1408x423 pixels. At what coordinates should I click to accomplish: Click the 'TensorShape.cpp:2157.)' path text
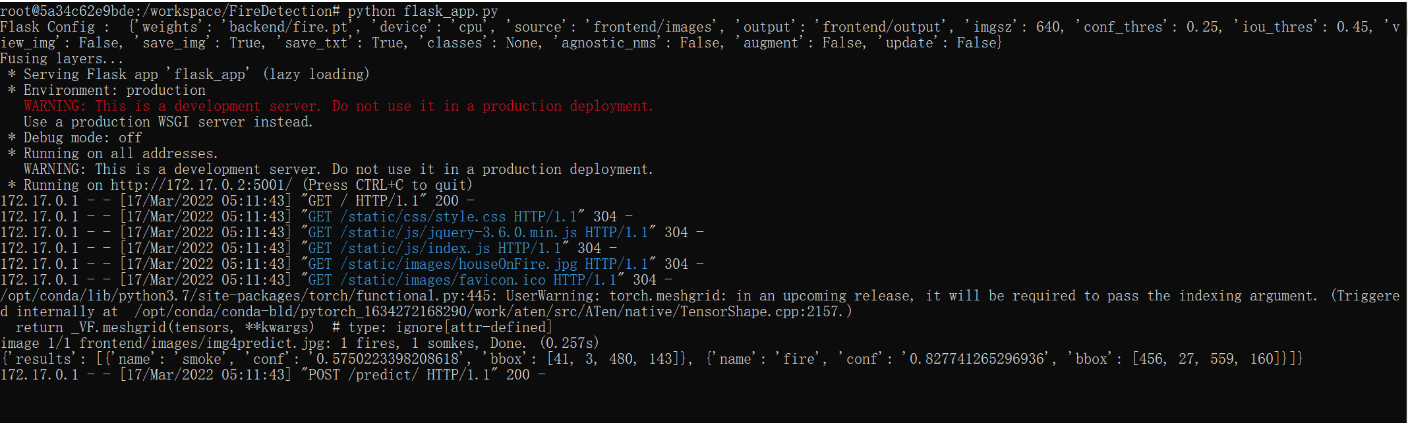766,312
